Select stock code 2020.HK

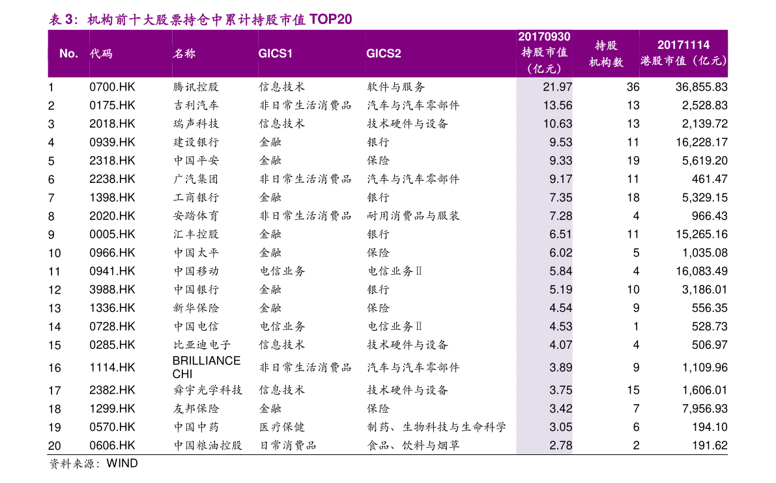[112, 216]
